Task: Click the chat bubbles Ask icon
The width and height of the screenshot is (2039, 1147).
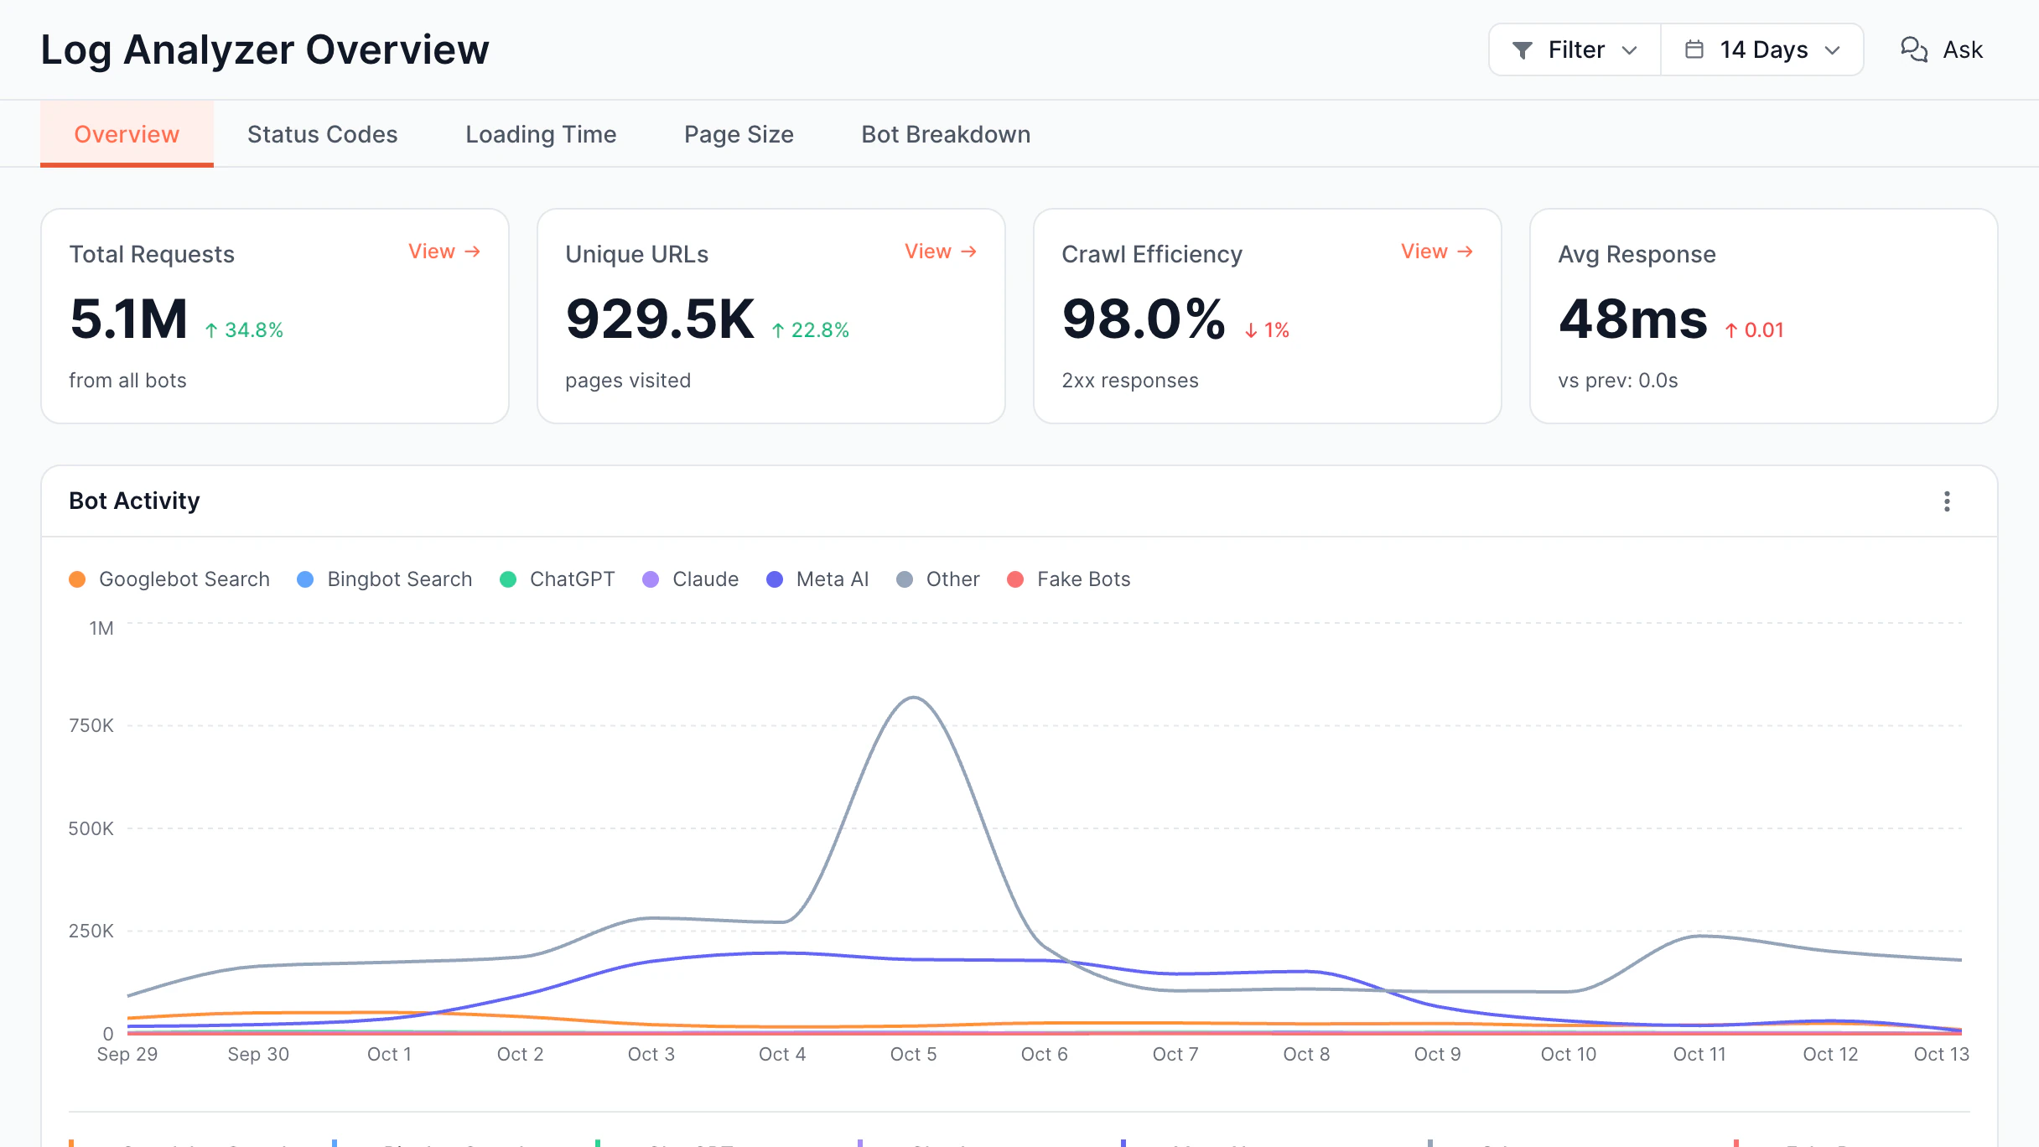Action: [1913, 49]
